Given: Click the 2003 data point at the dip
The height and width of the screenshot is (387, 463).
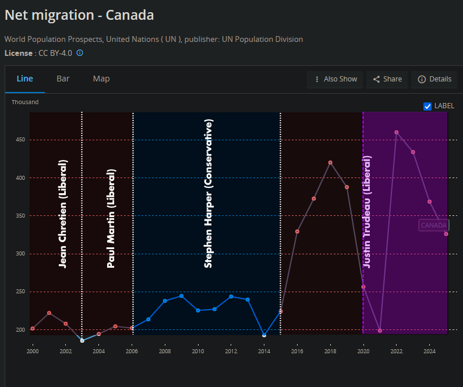Looking at the screenshot, I should (82, 340).
